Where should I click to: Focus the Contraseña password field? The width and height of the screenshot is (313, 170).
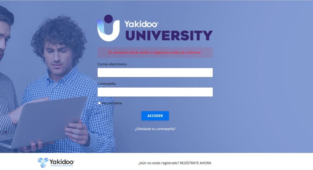[155, 92]
